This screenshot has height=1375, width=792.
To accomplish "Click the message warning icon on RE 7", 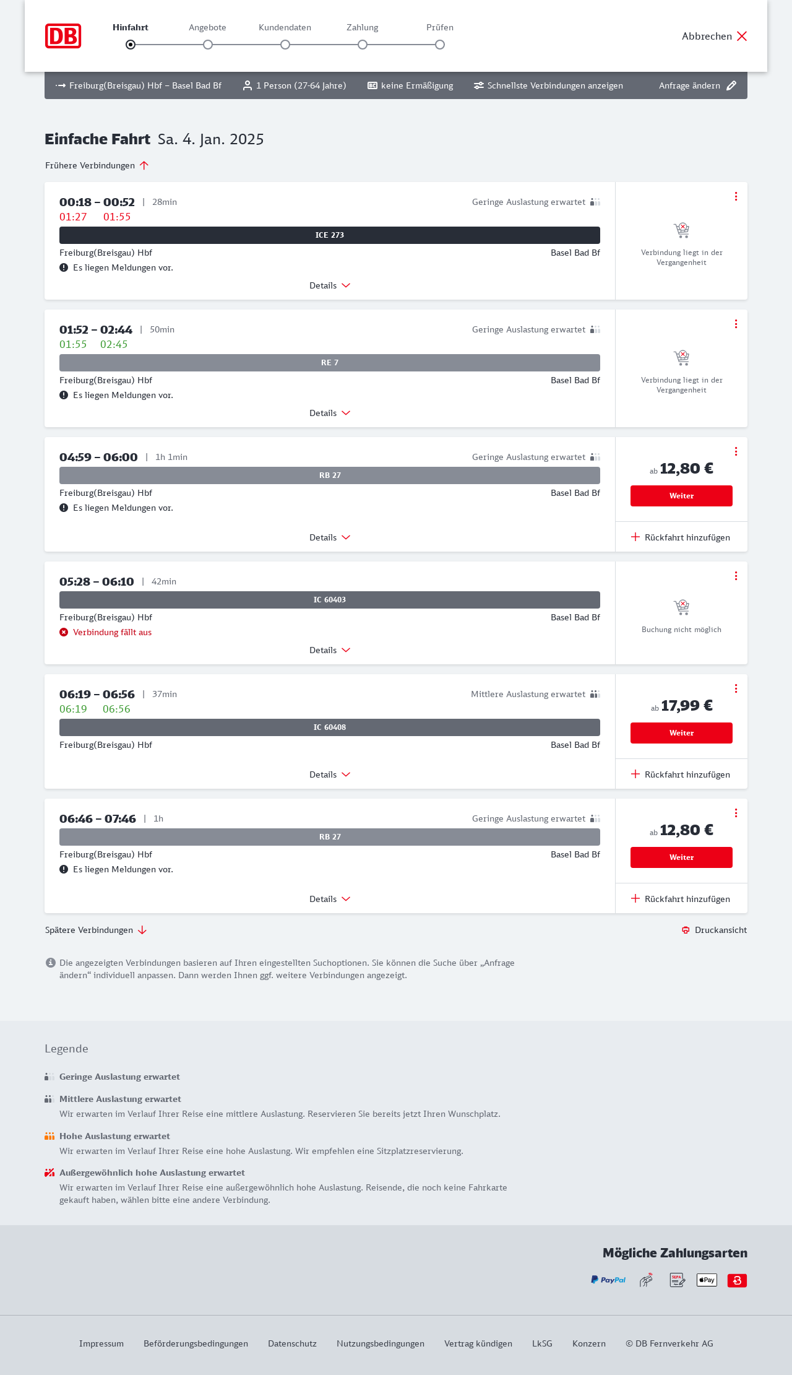I will coord(64,395).
